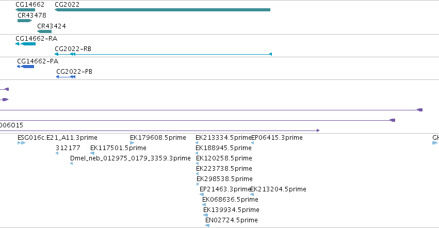Select the Dmel_neb_012975_0179_3359.3prime marker

tap(71, 164)
